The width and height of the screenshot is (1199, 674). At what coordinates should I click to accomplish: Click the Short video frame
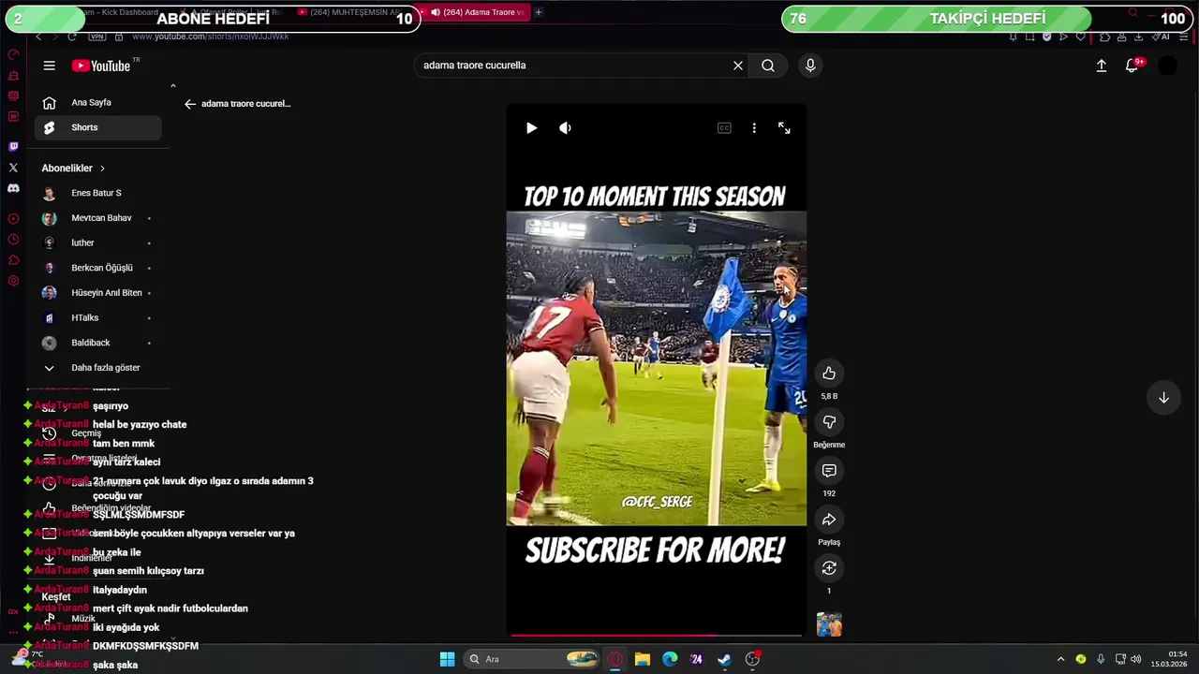pyautogui.click(x=656, y=368)
